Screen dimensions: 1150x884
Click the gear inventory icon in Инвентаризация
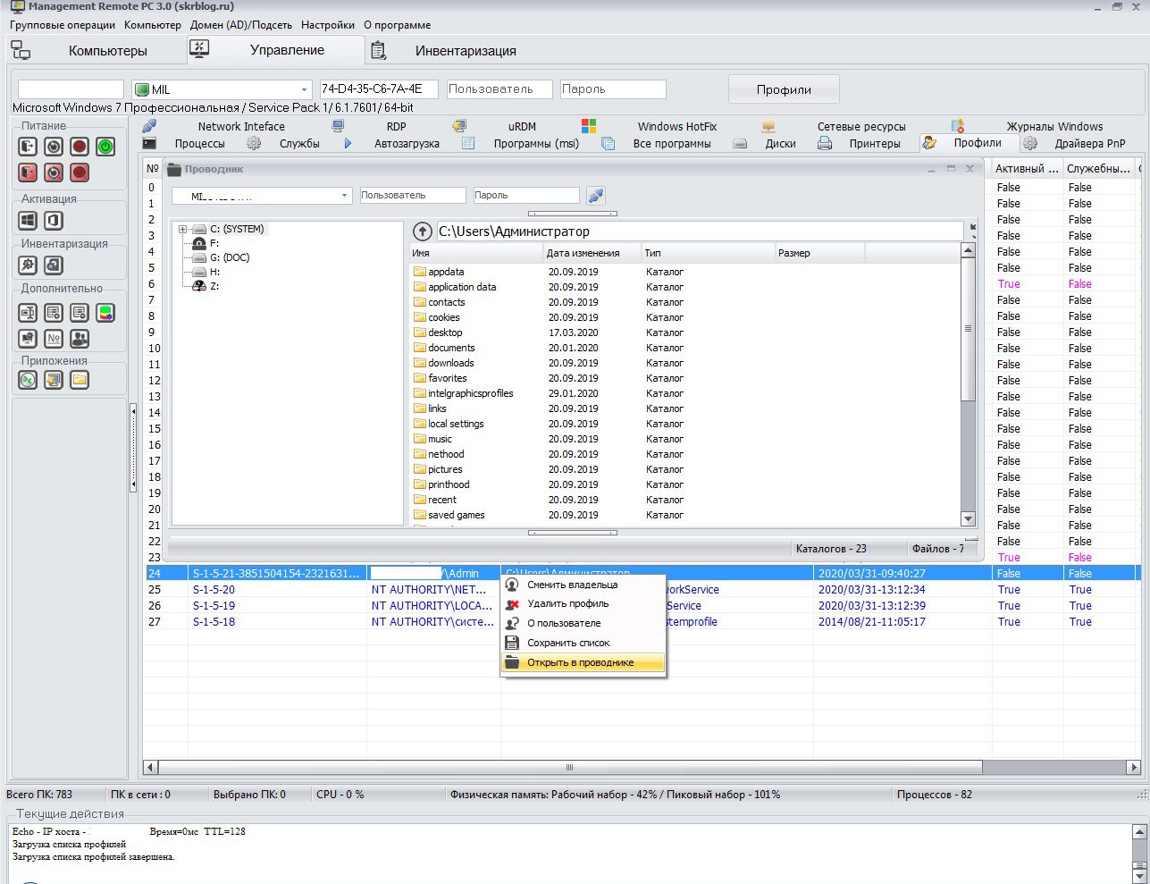[x=28, y=264]
